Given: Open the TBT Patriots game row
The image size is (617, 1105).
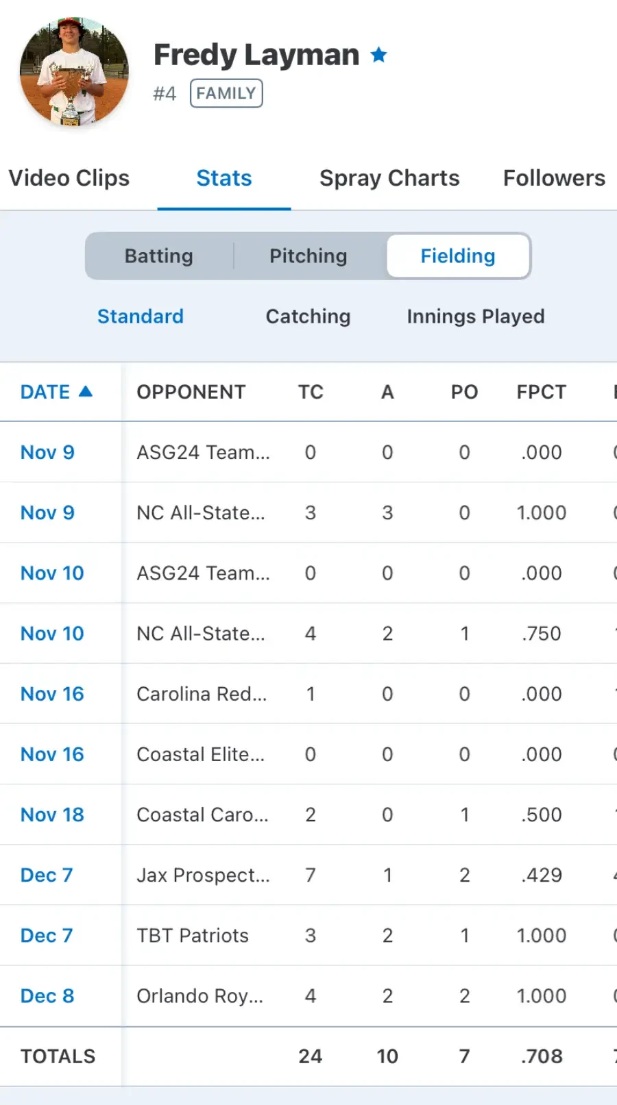Looking at the screenshot, I should coord(308,935).
